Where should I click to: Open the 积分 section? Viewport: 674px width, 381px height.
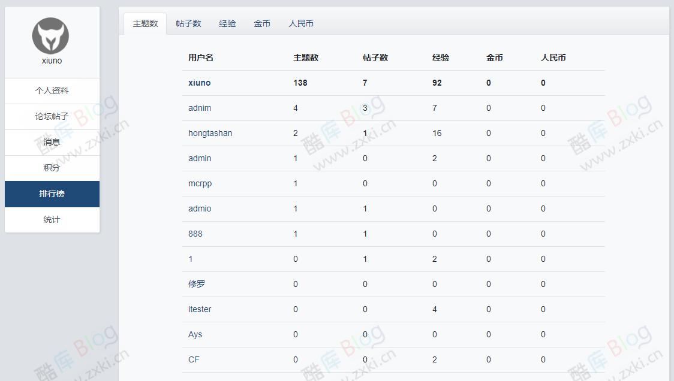51,168
